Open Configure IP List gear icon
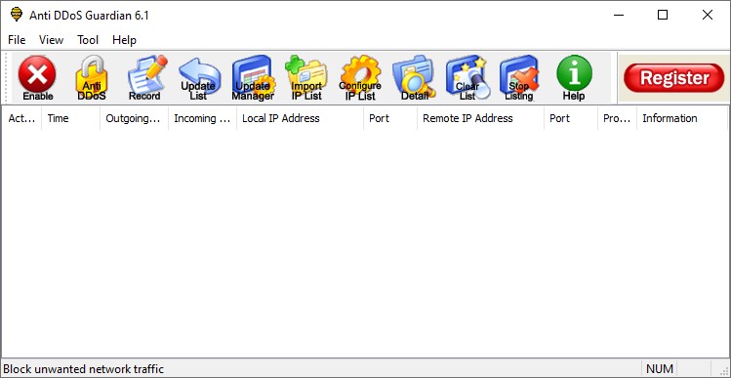731x378 pixels. point(360,77)
